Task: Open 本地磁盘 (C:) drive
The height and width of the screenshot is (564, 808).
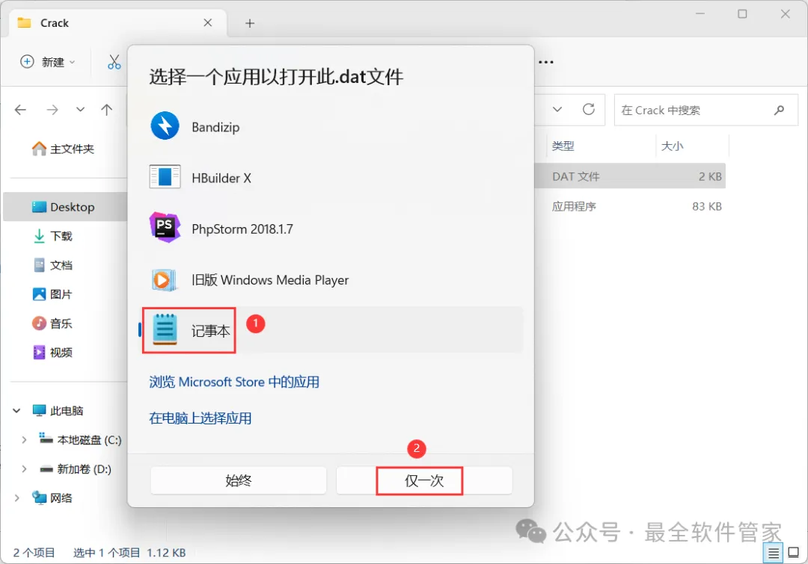Action: (80, 440)
